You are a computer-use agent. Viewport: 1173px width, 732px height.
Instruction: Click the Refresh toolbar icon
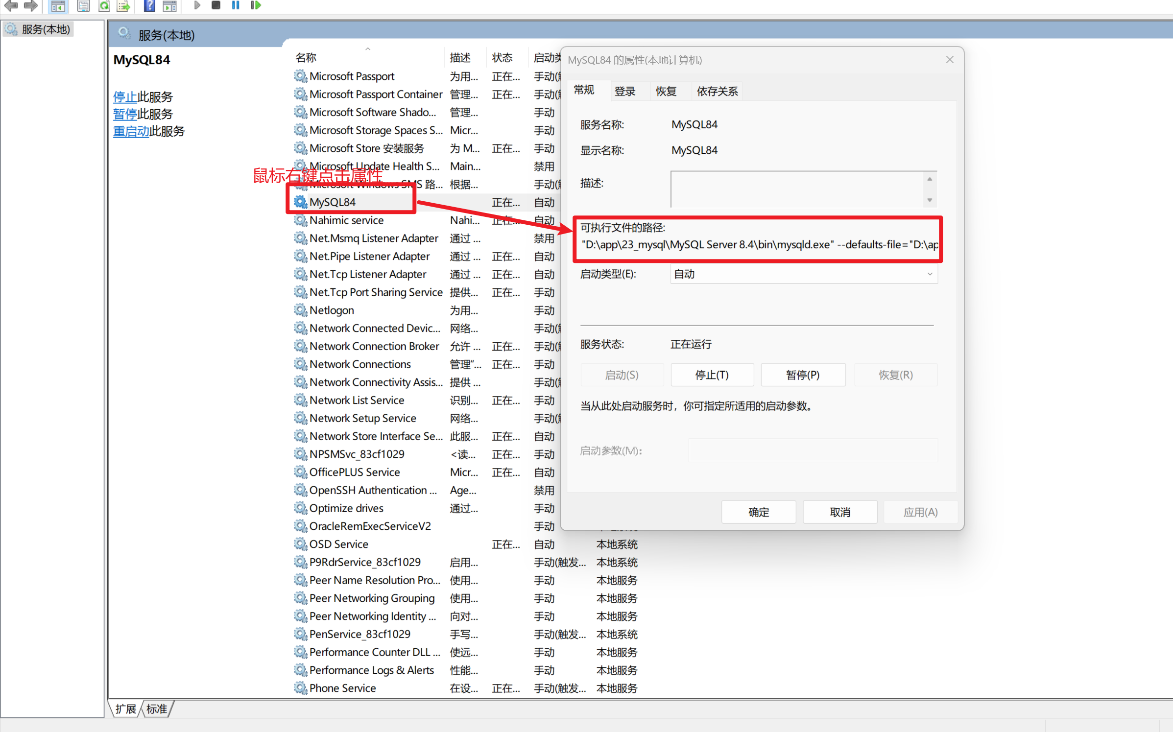(x=104, y=6)
